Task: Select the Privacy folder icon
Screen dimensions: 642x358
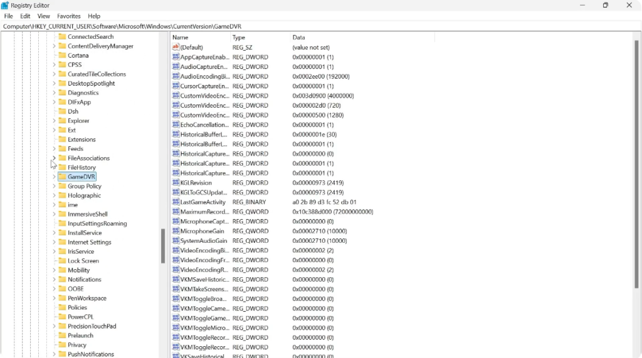Action: tap(62, 345)
